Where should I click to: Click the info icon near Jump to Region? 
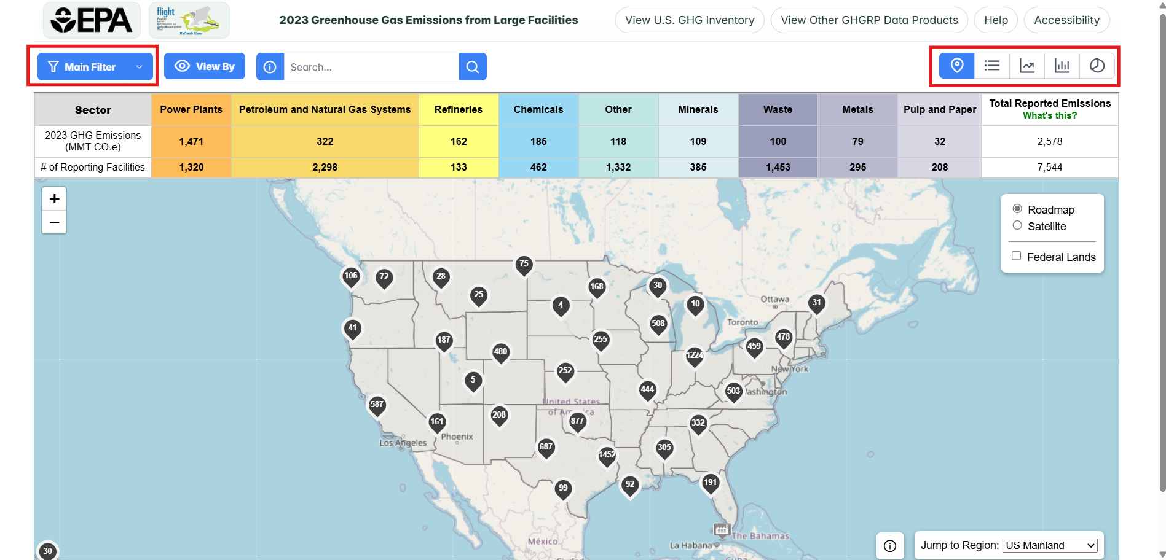[x=890, y=545]
